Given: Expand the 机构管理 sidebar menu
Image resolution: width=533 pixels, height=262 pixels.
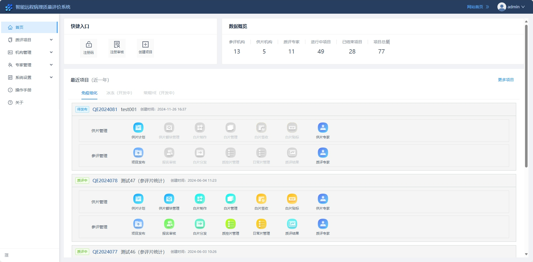Looking at the screenshot, I should [30, 52].
